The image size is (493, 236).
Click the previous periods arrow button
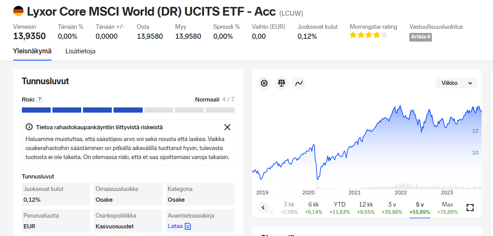[x=263, y=208]
